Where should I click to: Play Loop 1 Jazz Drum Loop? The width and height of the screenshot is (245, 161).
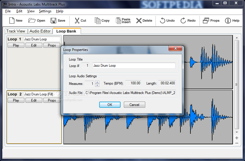(16, 45)
